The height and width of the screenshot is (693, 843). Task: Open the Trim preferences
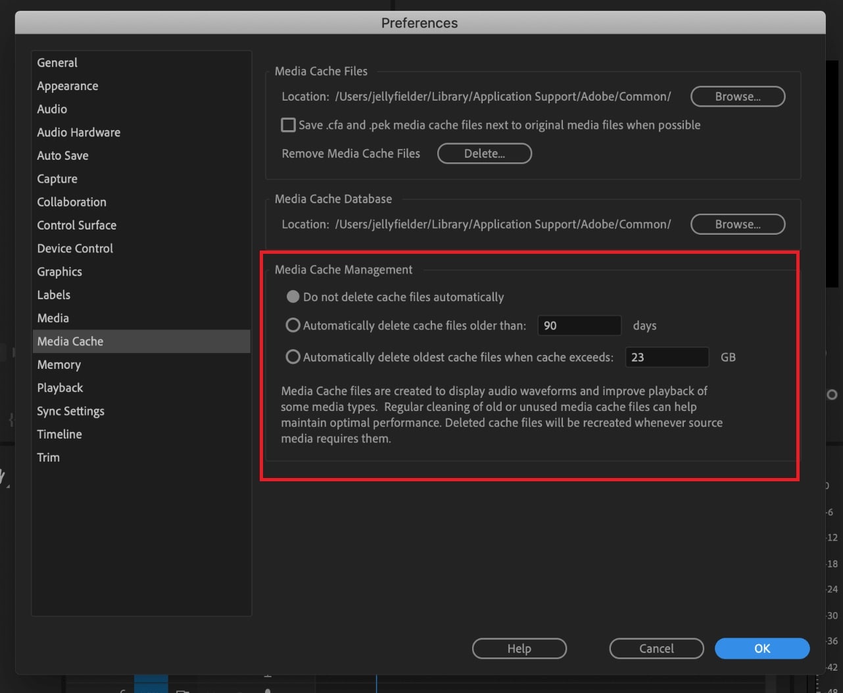[x=141, y=458]
